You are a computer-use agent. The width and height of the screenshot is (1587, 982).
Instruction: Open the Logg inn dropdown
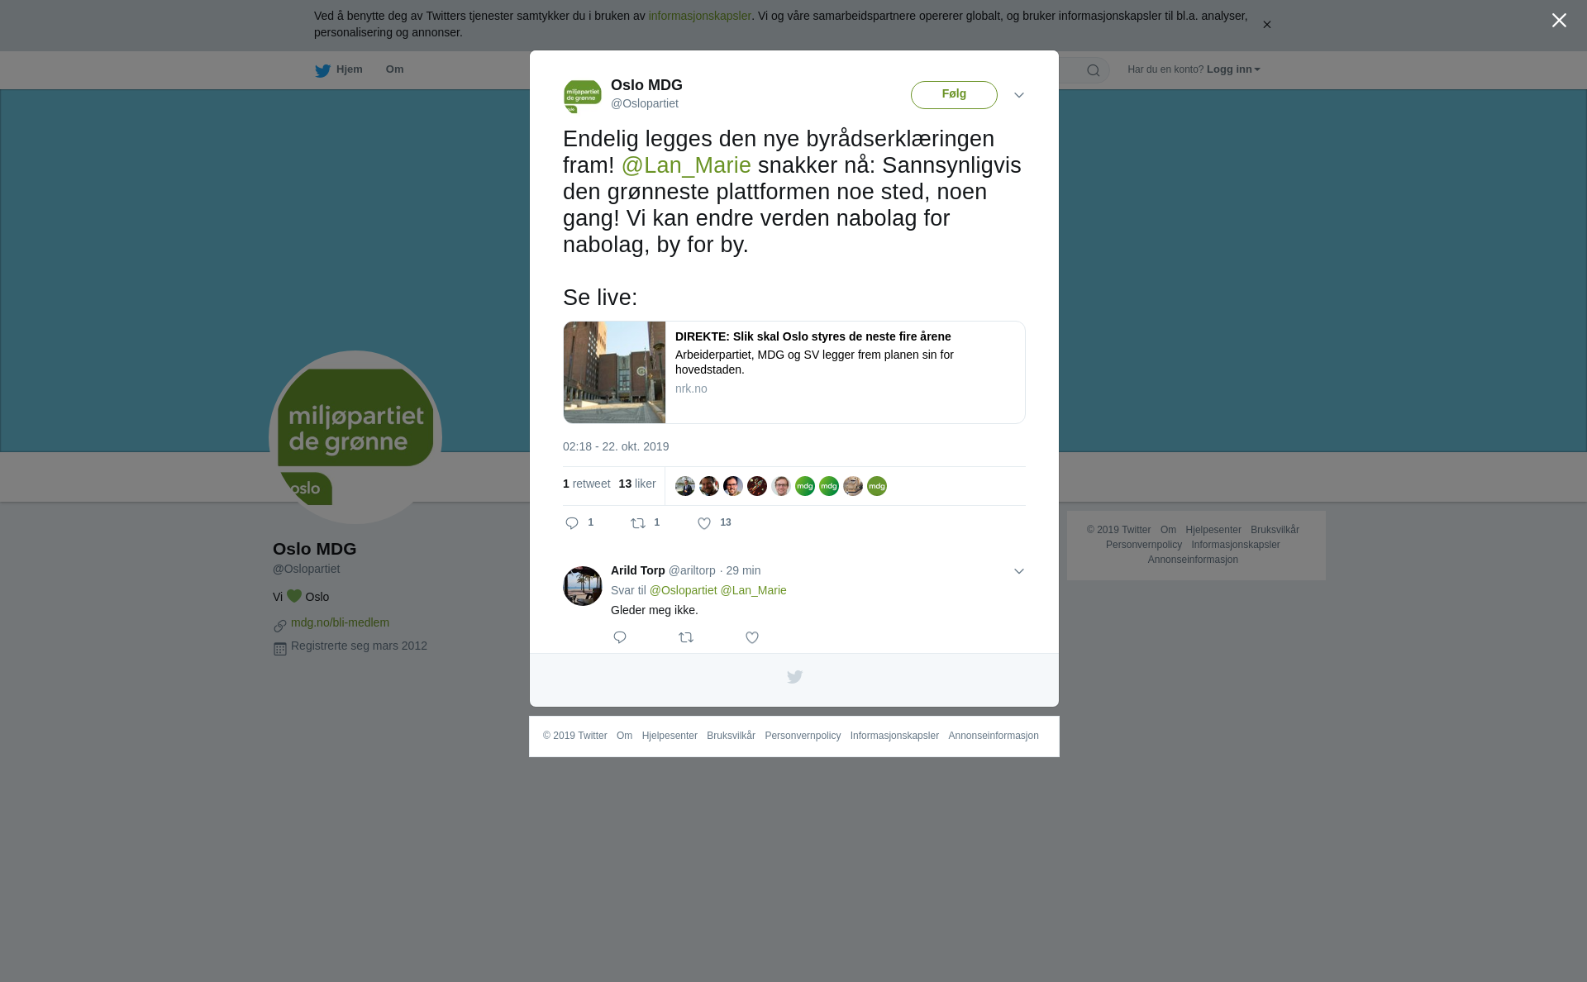click(1233, 69)
